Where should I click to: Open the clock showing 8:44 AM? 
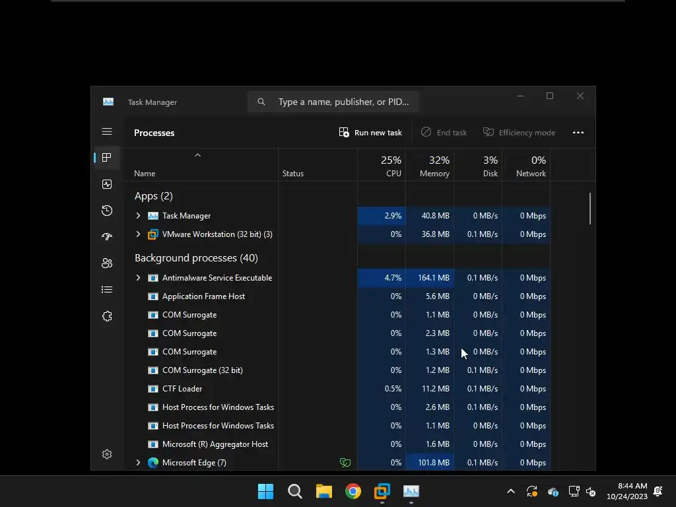pos(627,491)
